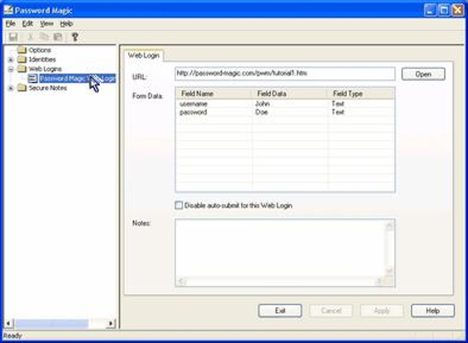Click the Notes scroll down arrow
The width and height of the screenshot is (468, 343).
[x=389, y=271]
